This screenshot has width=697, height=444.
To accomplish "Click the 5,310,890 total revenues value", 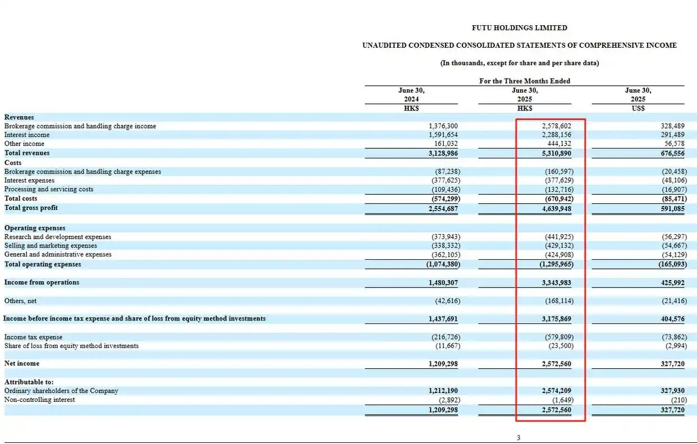I will 554,153.
